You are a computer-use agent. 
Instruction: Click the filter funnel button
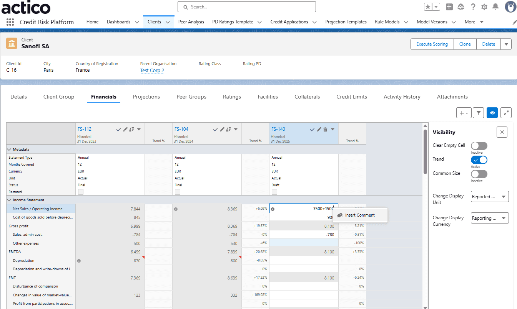tap(479, 113)
